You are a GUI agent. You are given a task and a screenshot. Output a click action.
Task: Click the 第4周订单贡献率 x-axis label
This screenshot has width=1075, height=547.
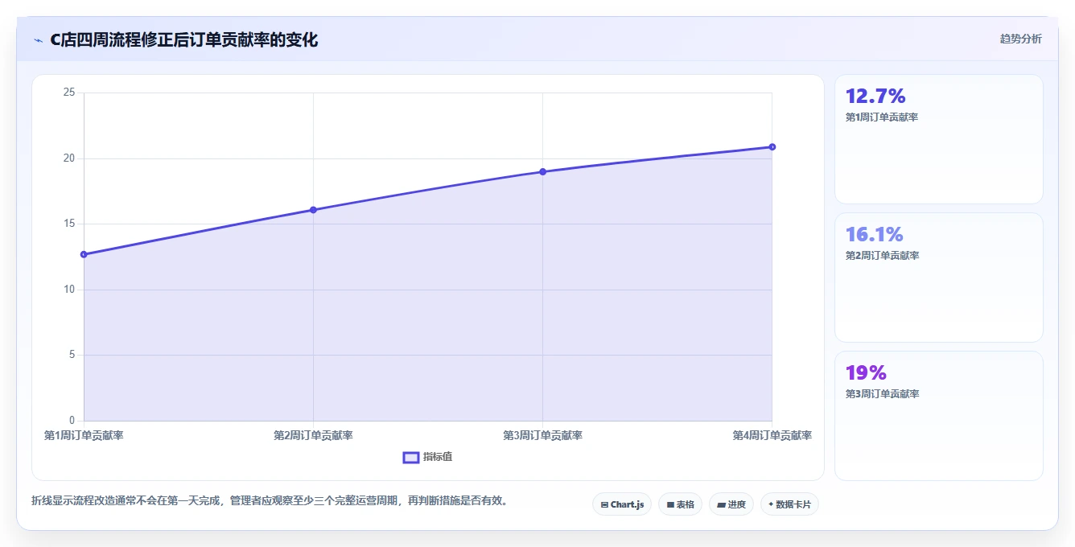pos(772,435)
